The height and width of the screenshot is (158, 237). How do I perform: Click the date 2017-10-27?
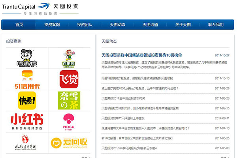[x=222, y=55]
